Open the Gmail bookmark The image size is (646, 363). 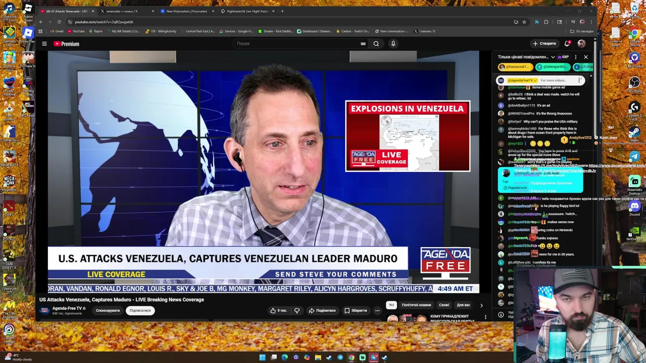(x=57, y=31)
